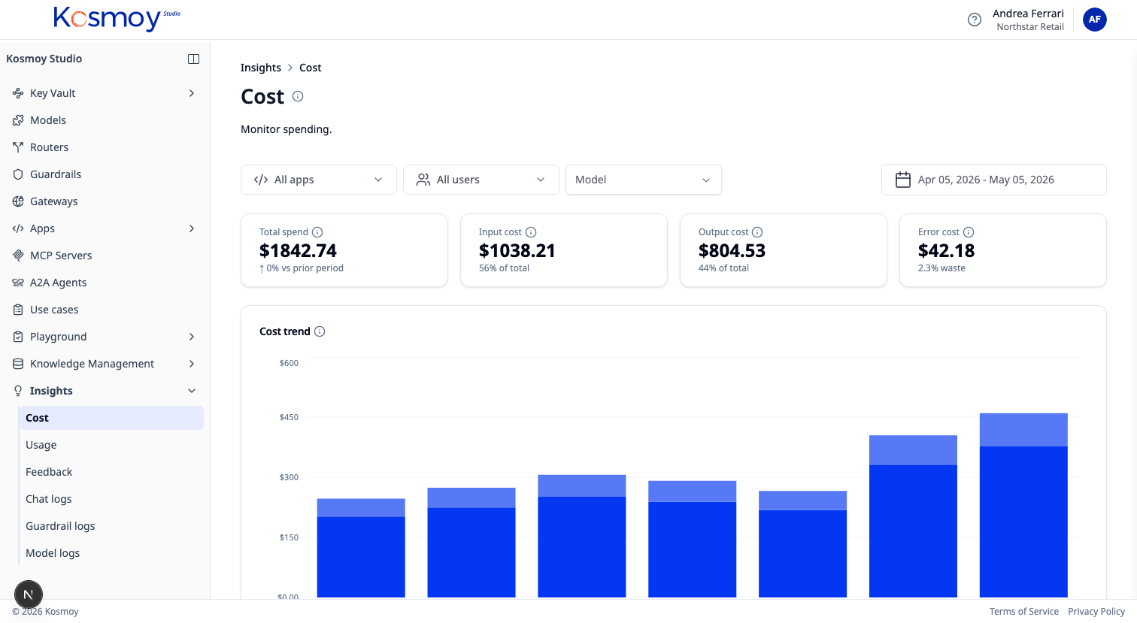The image size is (1137, 623).
Task: Expand the Key Vault submenu chevron
Action: point(192,93)
